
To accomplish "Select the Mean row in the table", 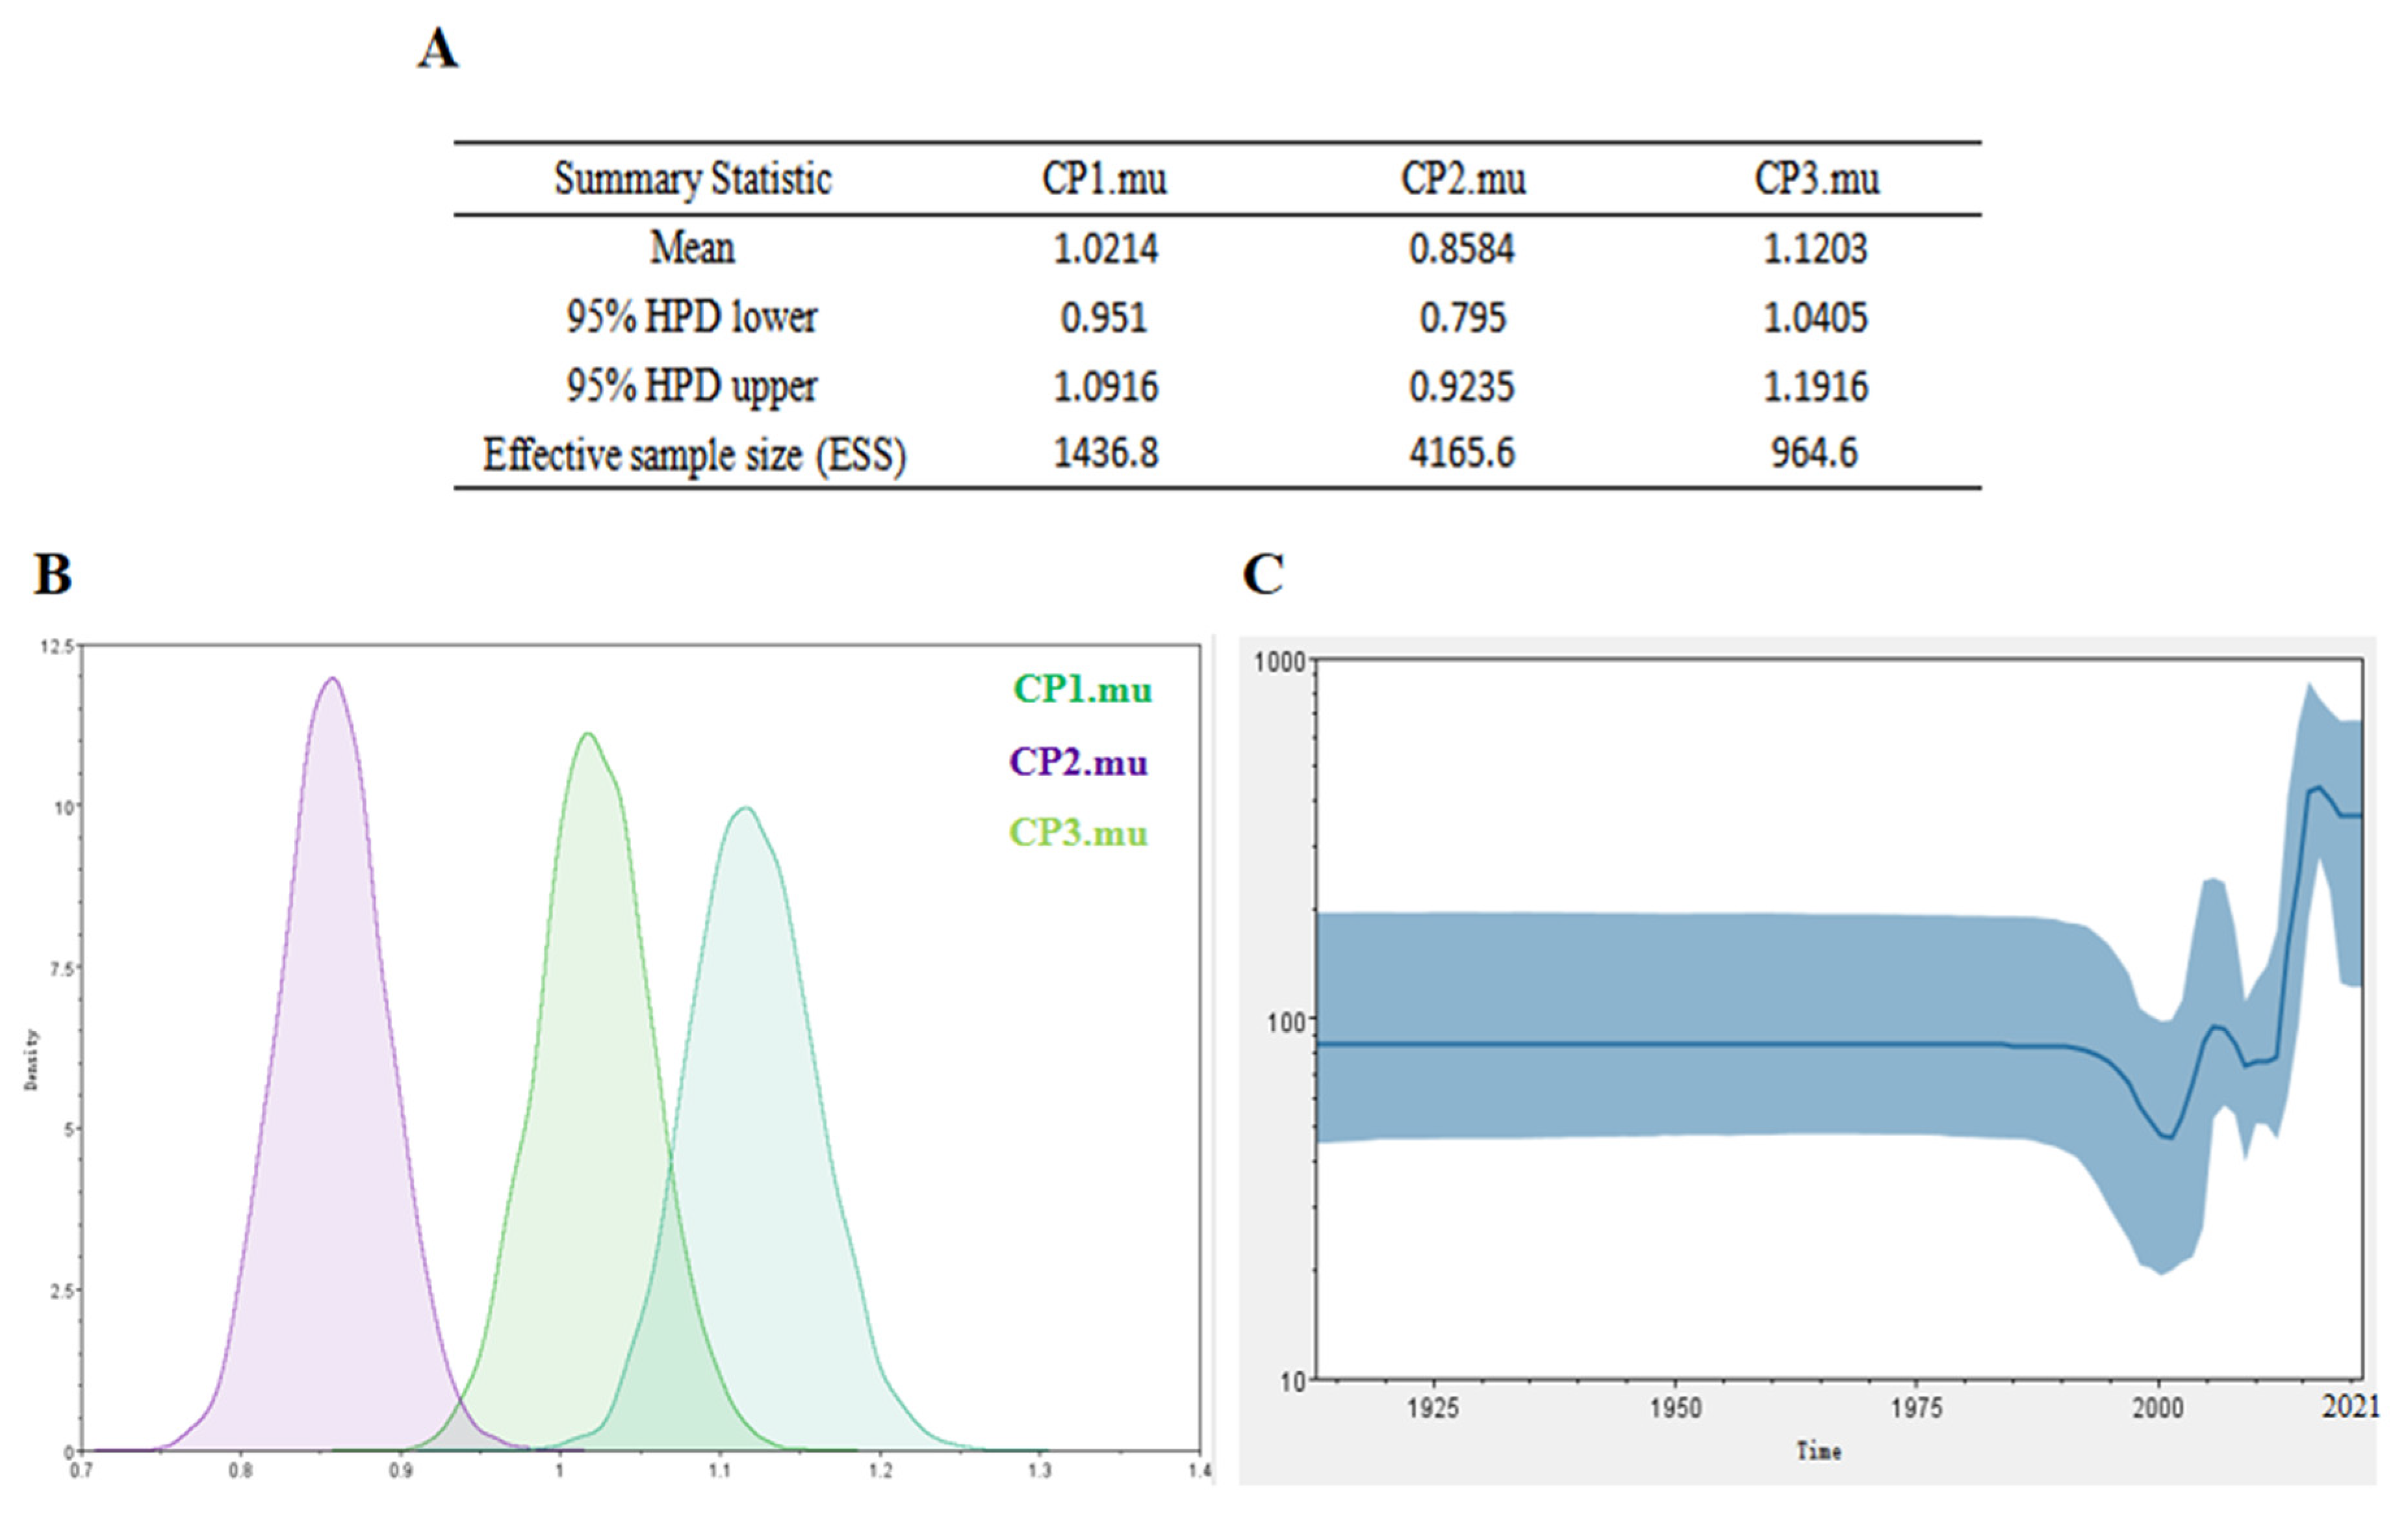I will coord(692,248).
